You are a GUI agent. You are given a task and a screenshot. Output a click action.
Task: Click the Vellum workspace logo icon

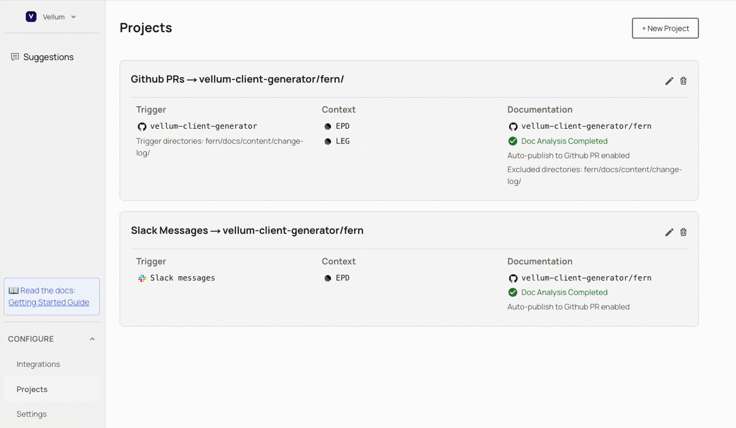pos(31,17)
